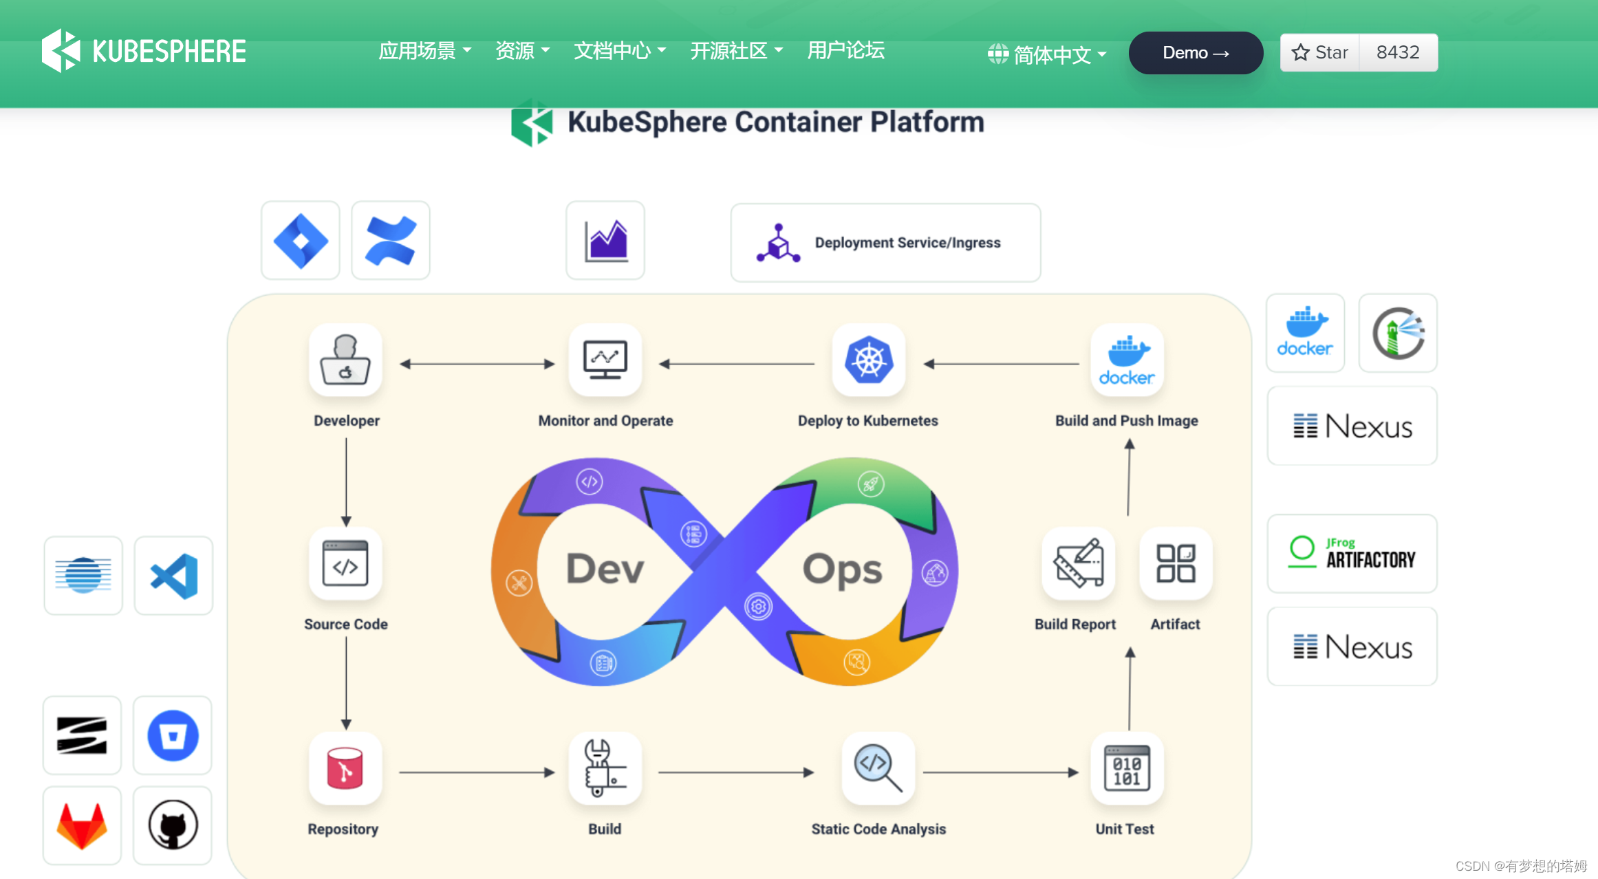Click the Unit Test binary icon

point(1127,768)
